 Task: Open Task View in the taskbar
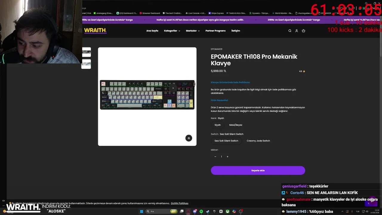[181, 211]
